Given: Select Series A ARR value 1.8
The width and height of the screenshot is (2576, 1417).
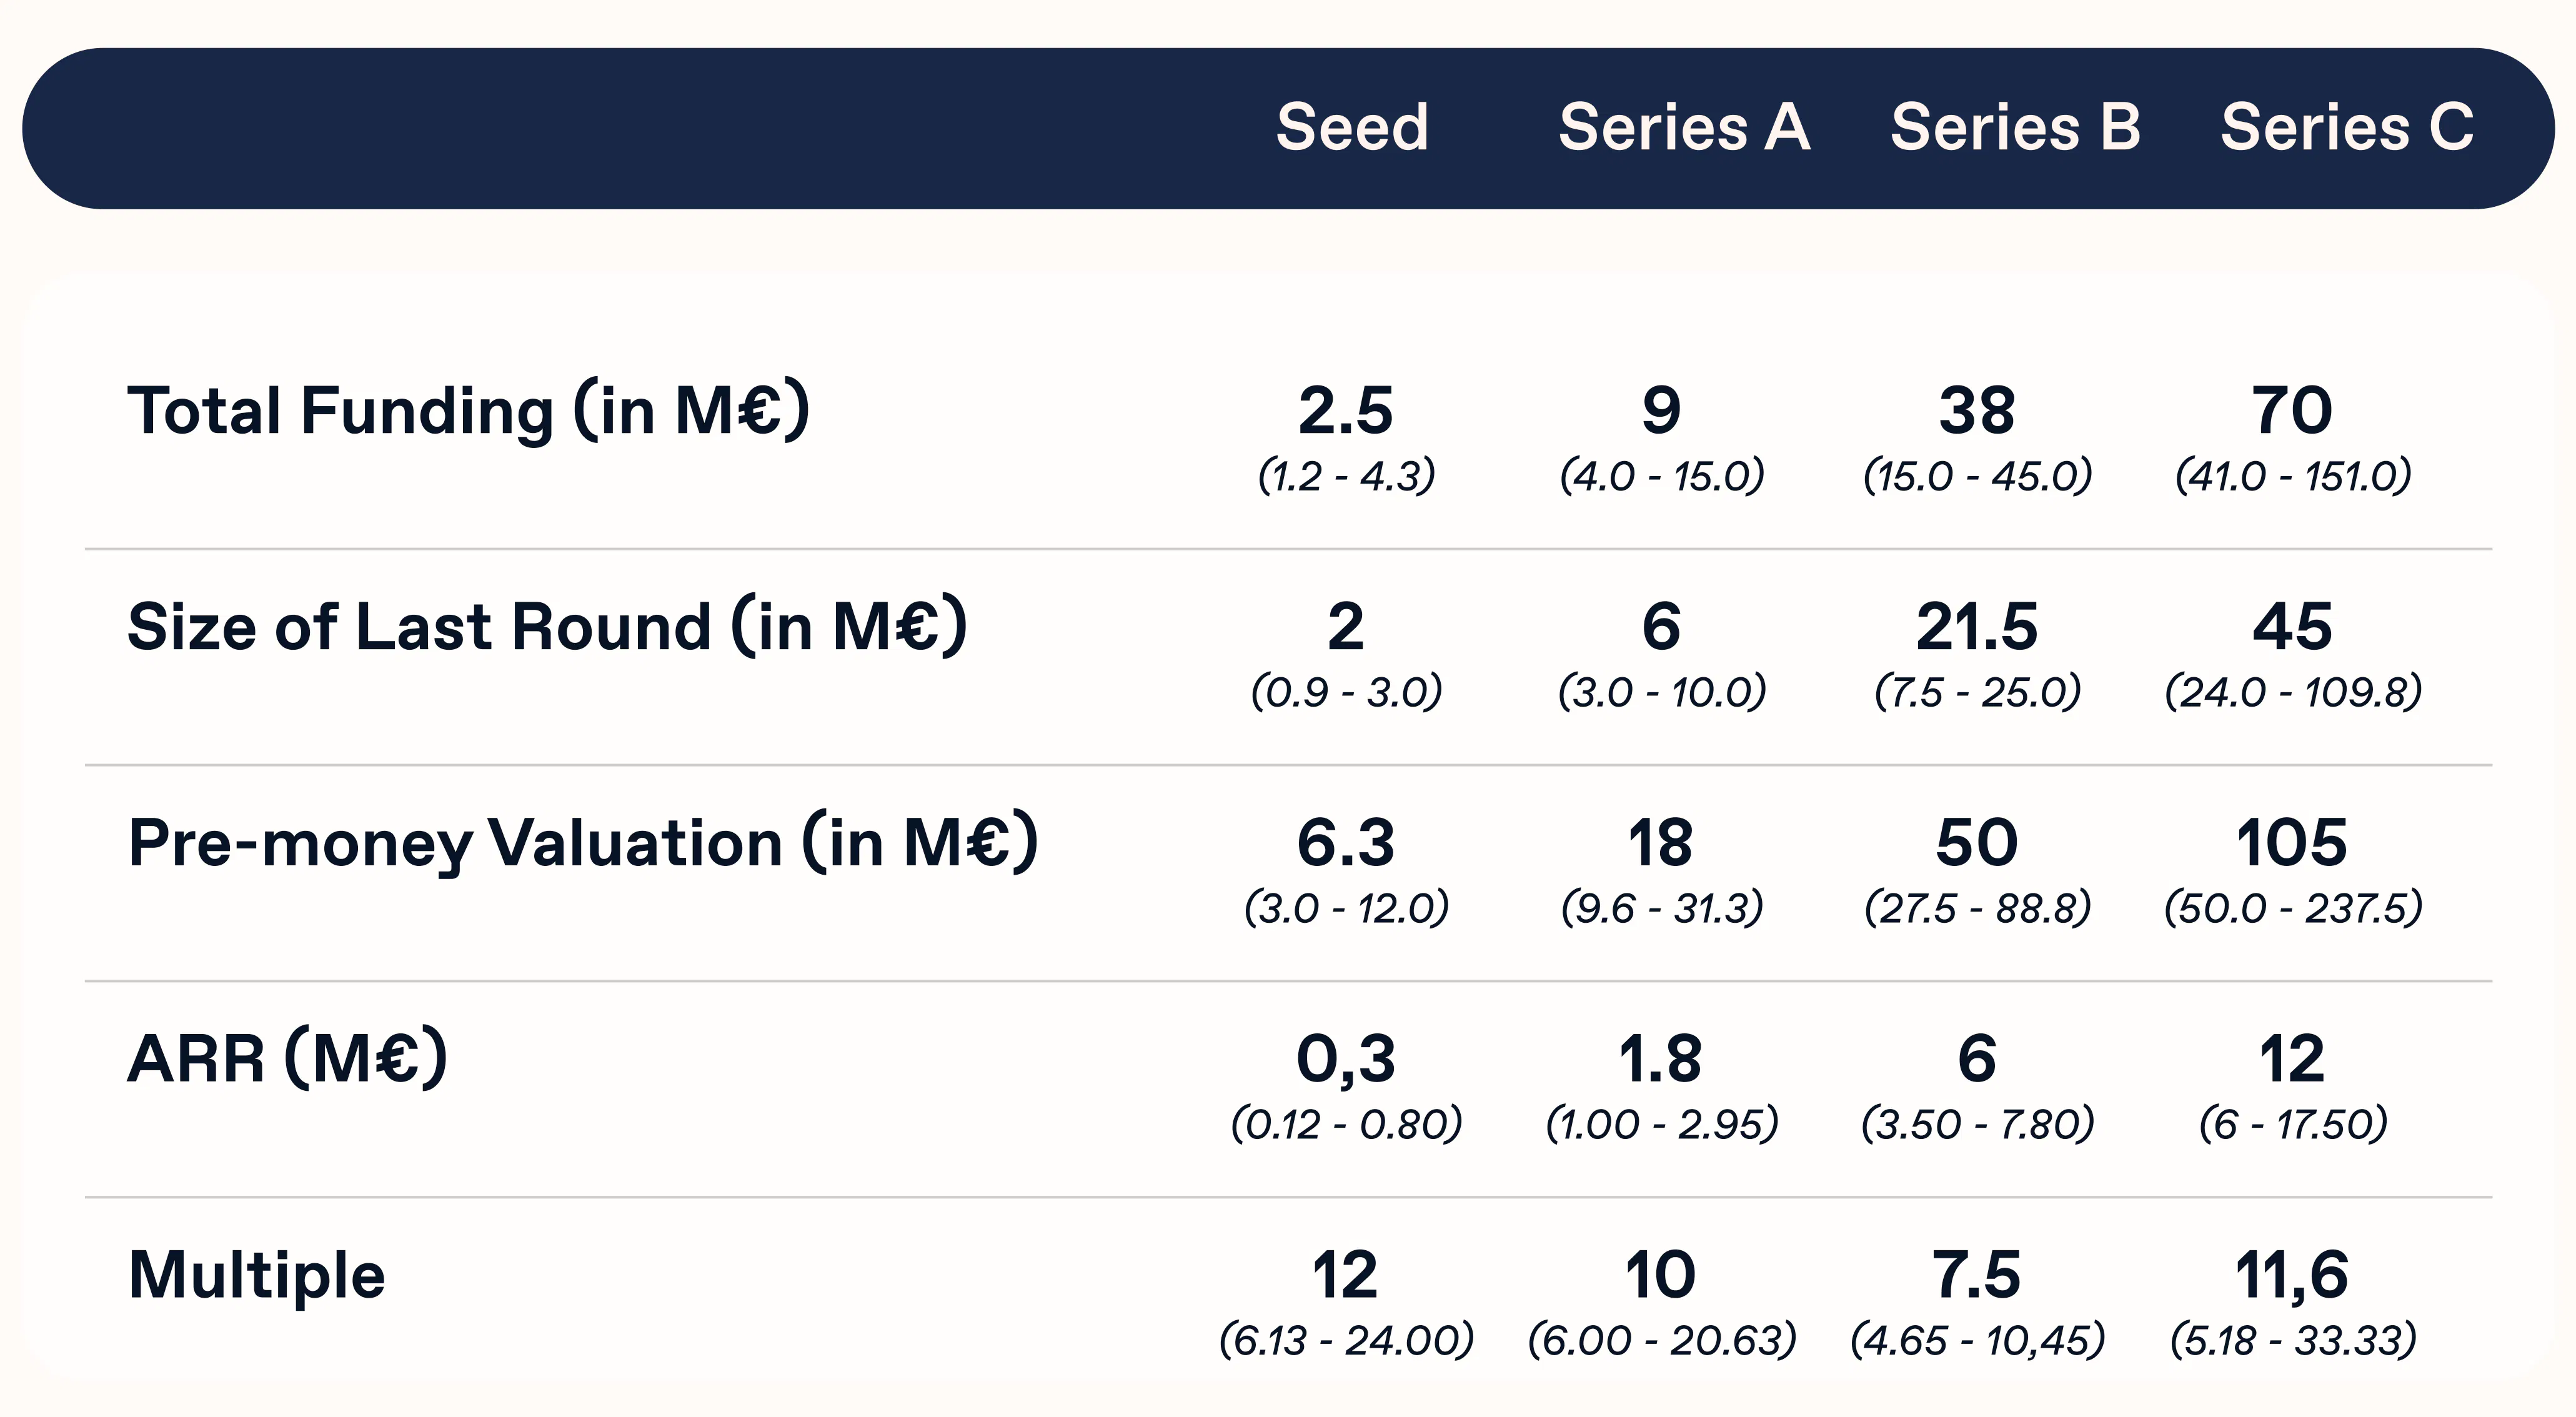Looking at the screenshot, I should (x=1661, y=1059).
